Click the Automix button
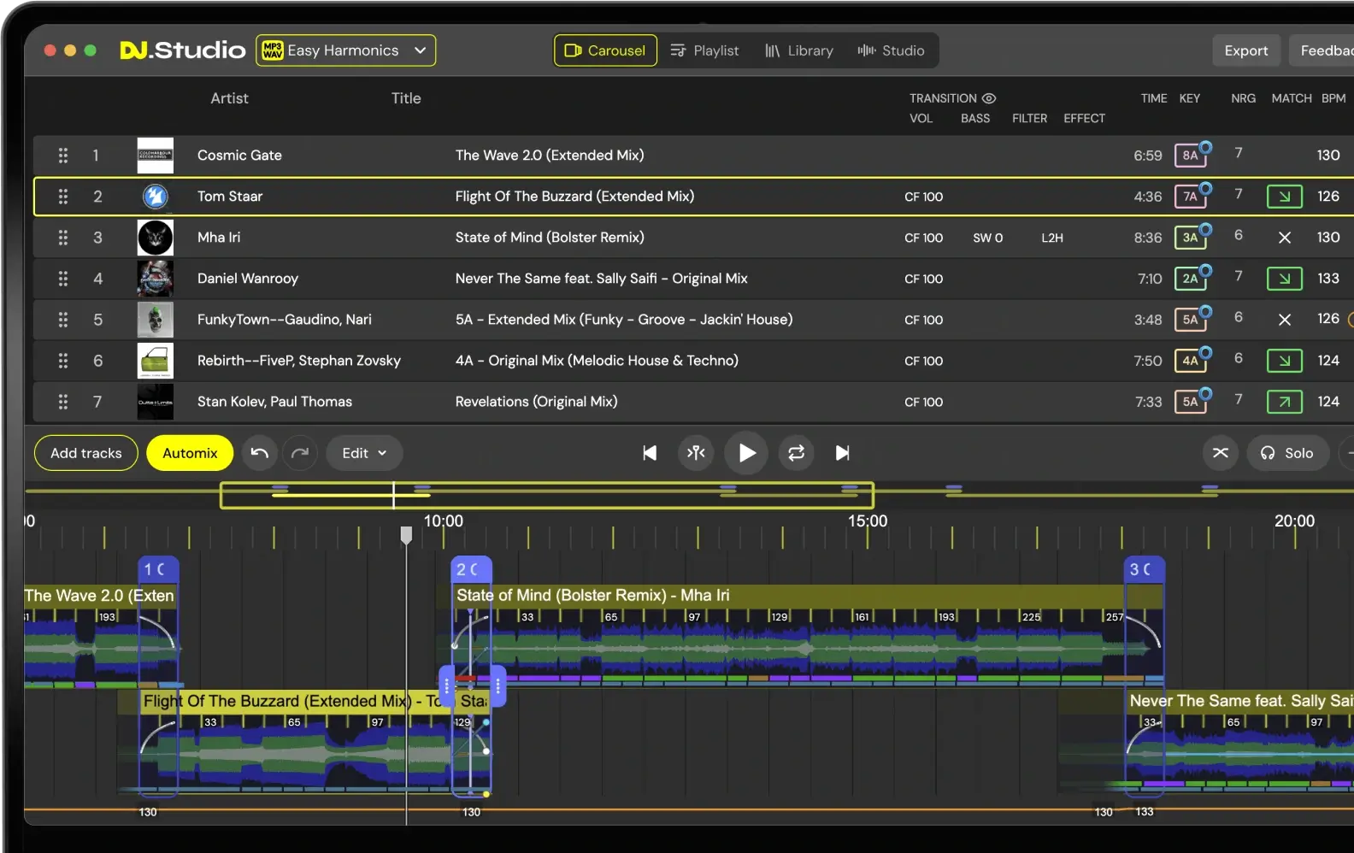Screen dimensions: 1354x853 (190, 453)
